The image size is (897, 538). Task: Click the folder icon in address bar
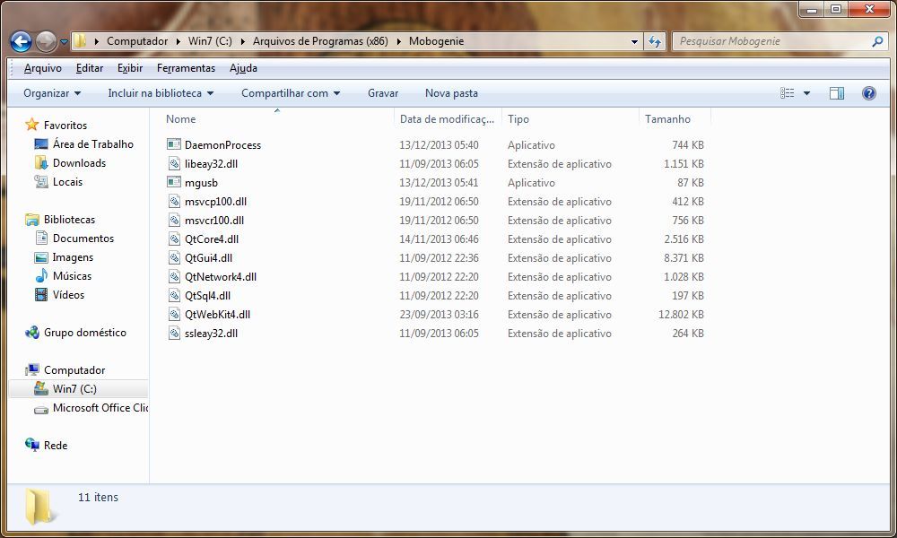click(80, 41)
